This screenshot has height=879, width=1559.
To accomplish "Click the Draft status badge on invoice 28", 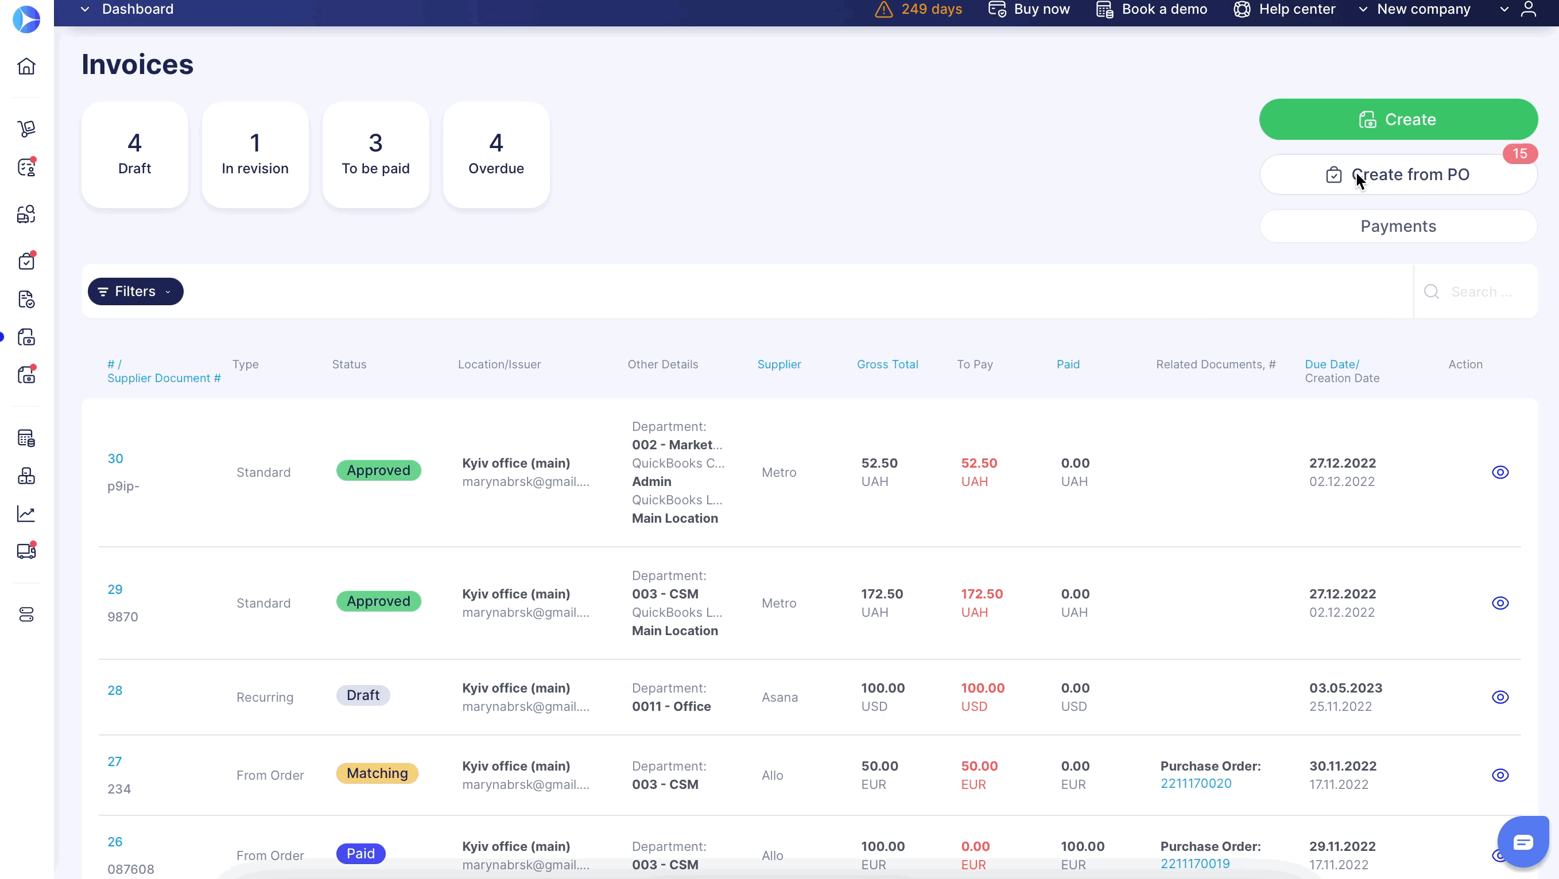I will click(363, 695).
